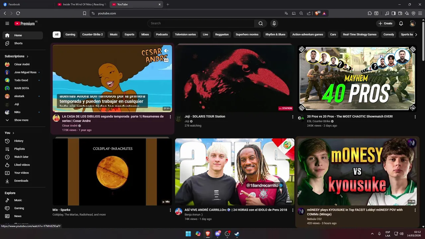Bookmark this page icon

click(x=84, y=13)
